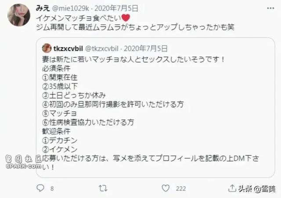Open みえ's profile picture
The height and width of the screenshot is (198, 281).
point(19,15)
